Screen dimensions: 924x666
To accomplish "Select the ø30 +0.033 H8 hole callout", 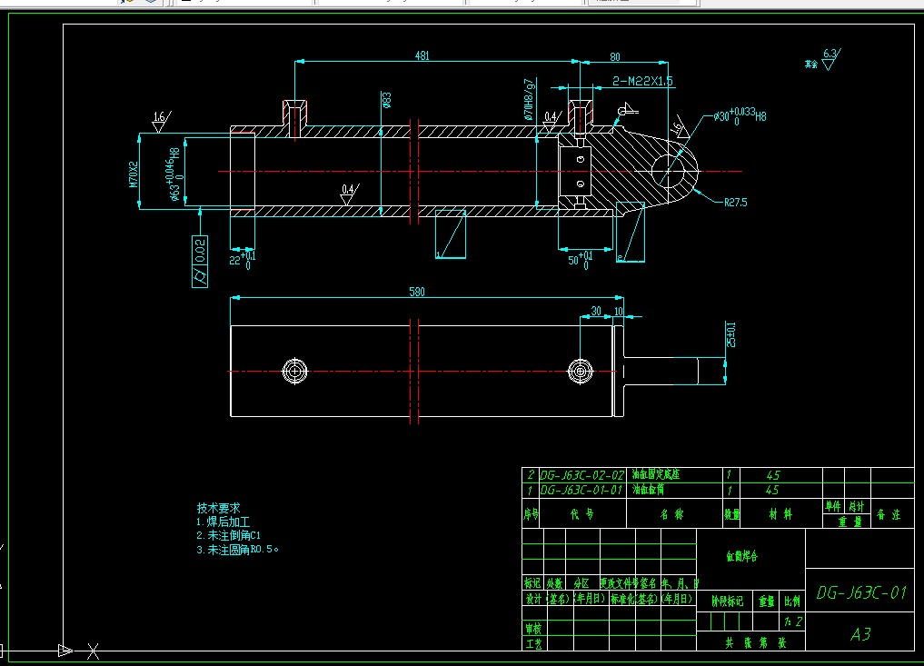I will click(740, 115).
